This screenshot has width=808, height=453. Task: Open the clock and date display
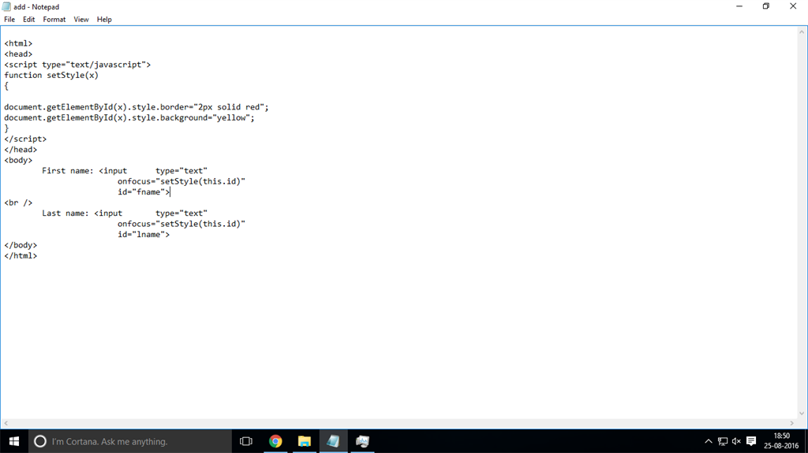(781, 441)
